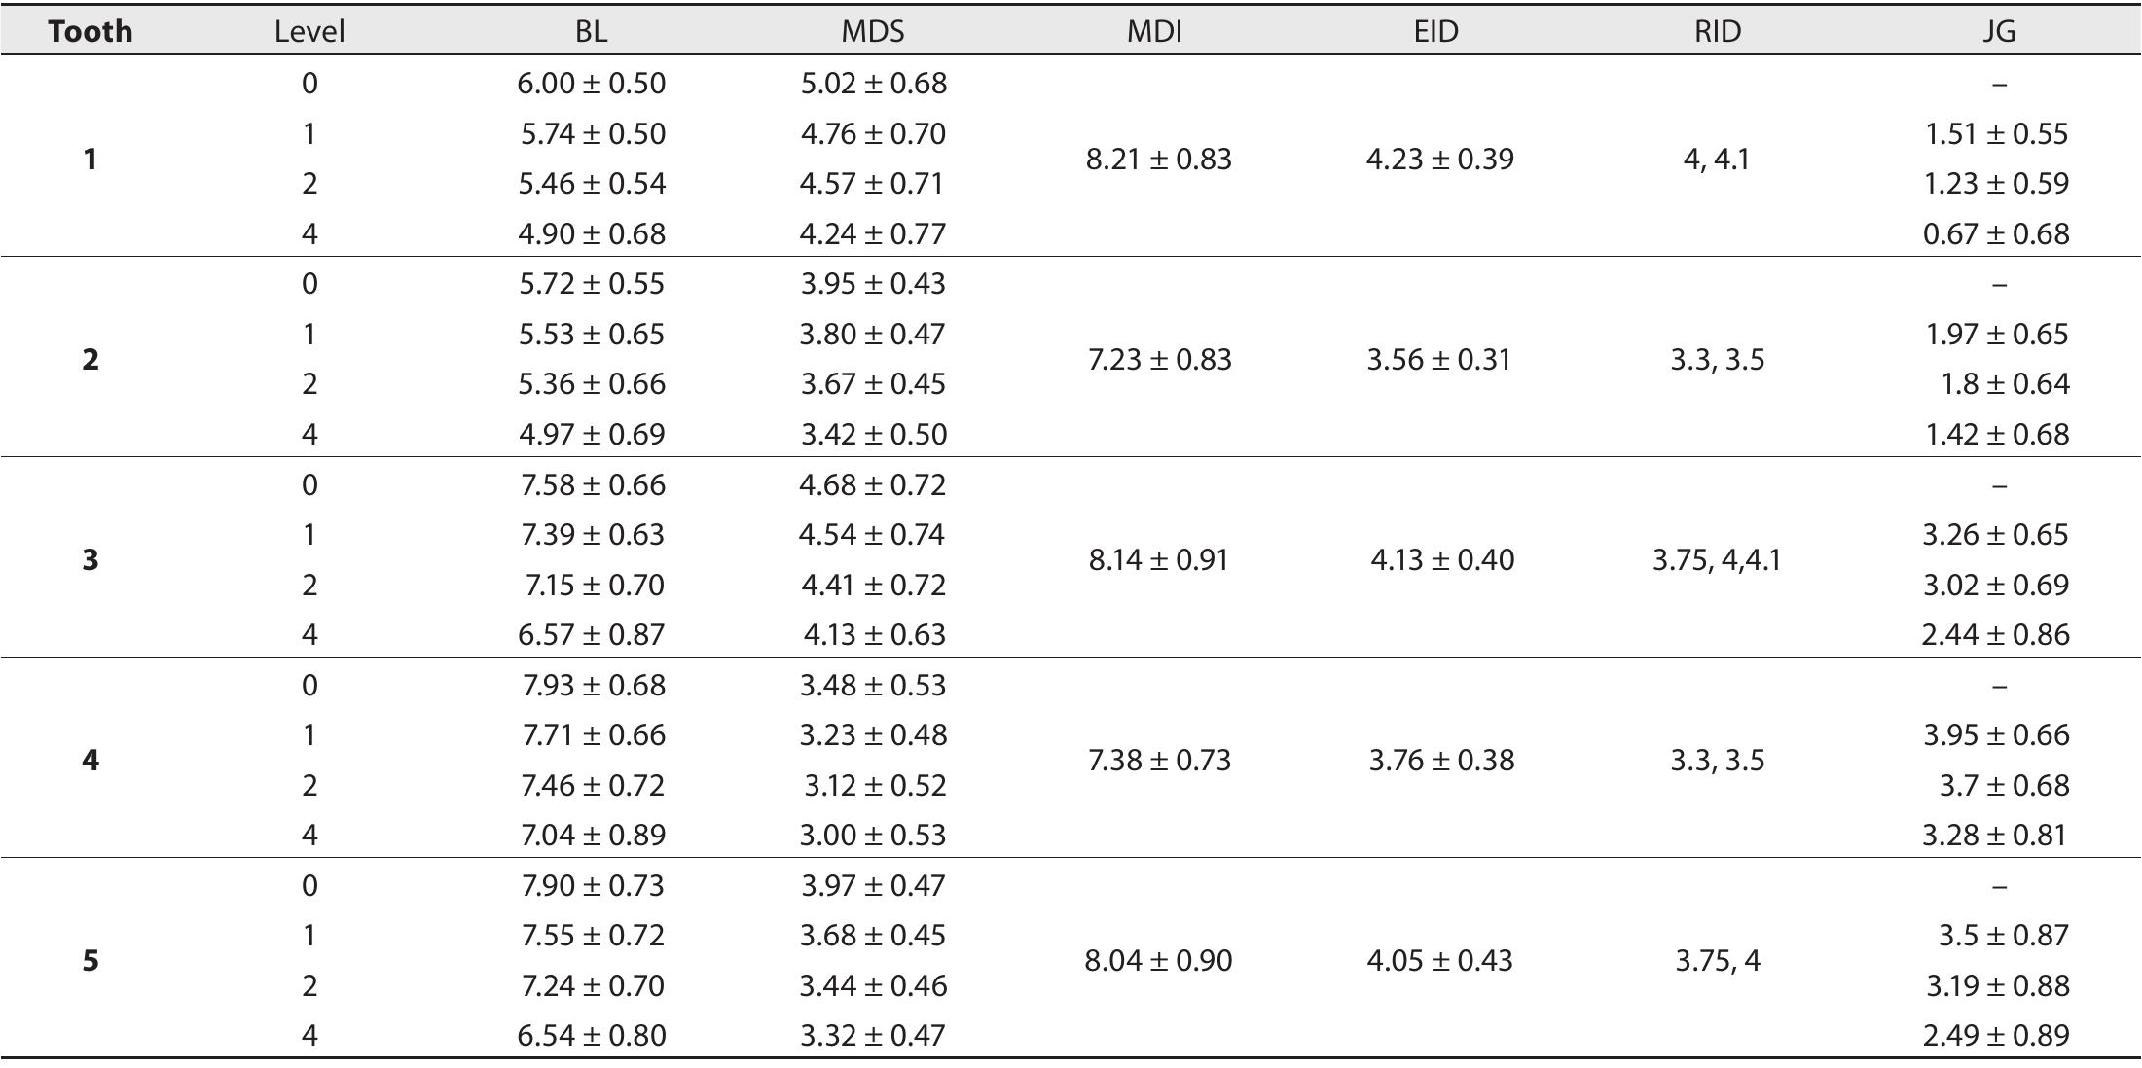The width and height of the screenshot is (2142, 1068).
Task: Click the Tooth column header
Action: [90, 31]
